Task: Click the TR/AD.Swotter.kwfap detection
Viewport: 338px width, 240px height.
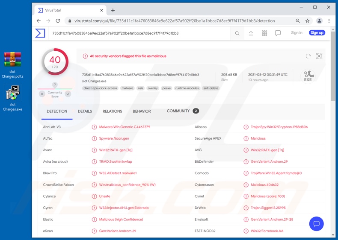Action: point(116,162)
